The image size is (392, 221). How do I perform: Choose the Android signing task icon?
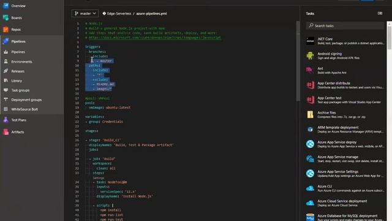tap(311, 56)
